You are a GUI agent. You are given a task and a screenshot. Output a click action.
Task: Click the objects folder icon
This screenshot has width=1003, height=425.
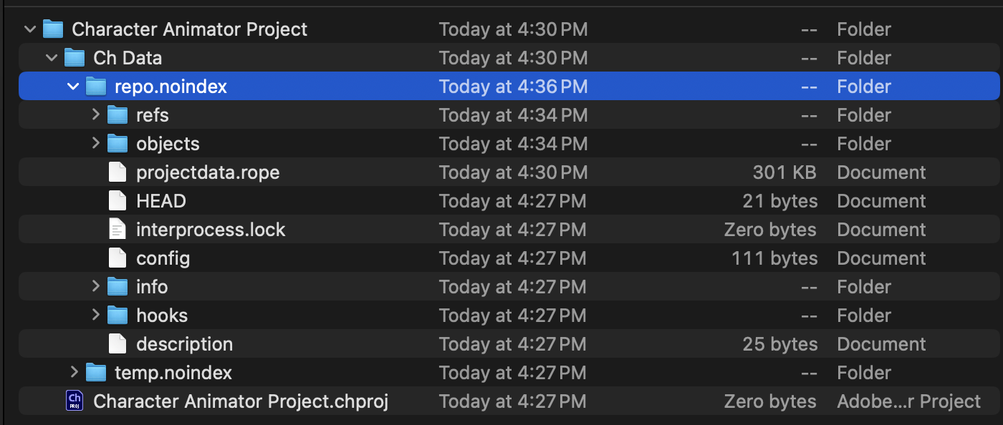click(117, 144)
